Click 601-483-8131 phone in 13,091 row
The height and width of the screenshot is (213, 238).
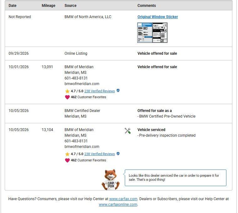pos(76,78)
